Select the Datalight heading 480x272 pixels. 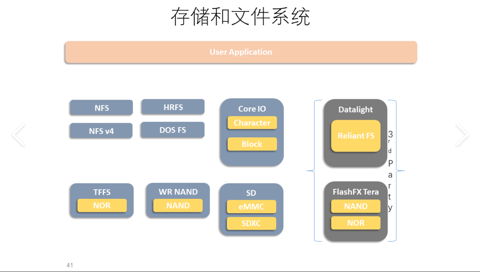click(x=356, y=109)
